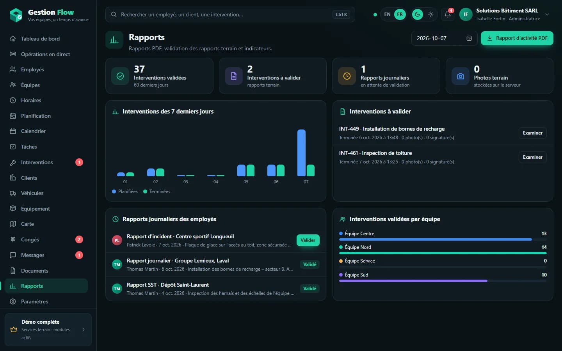Image resolution: width=562 pixels, height=351 pixels.
Task: Download Rapport d'activité PDF
Action: (517, 38)
